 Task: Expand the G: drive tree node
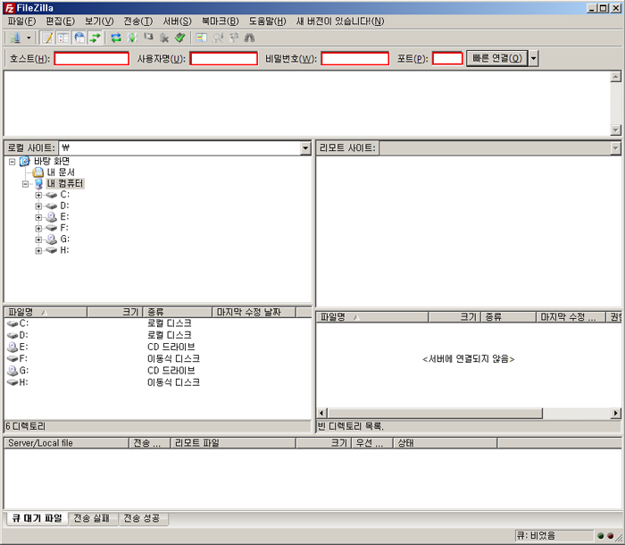(x=38, y=239)
